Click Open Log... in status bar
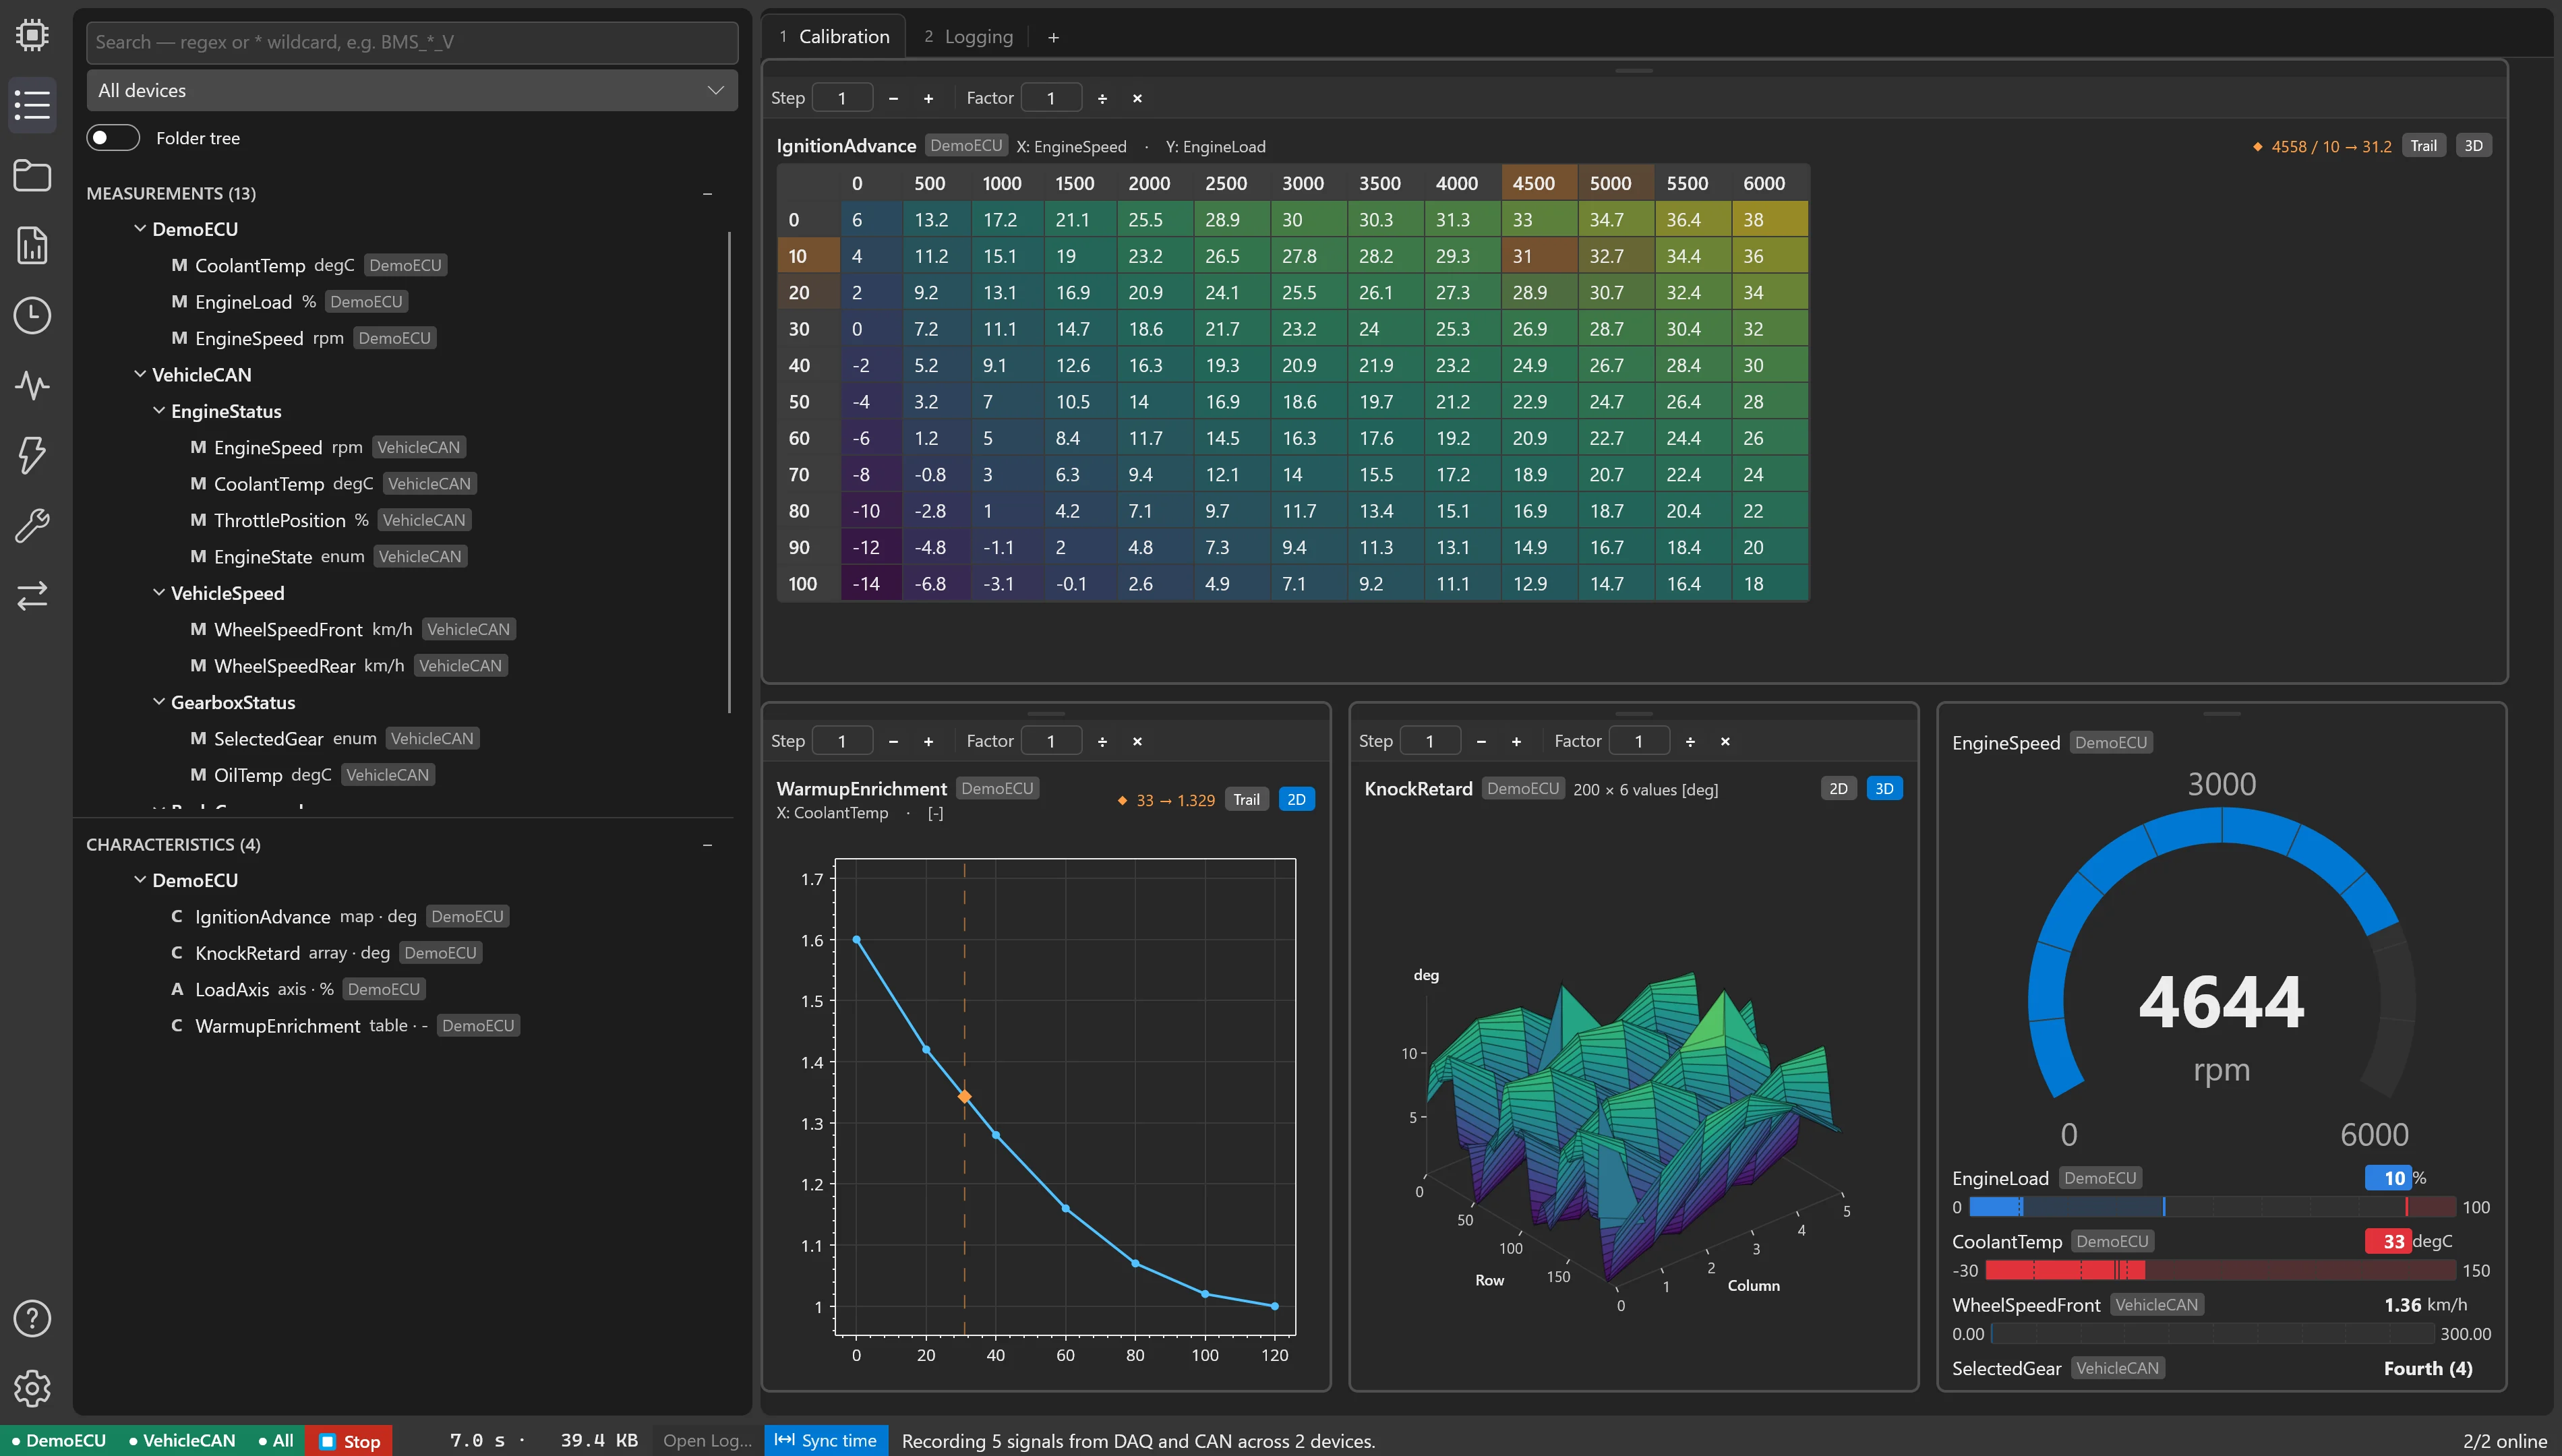The width and height of the screenshot is (2562, 1456). tap(707, 1440)
